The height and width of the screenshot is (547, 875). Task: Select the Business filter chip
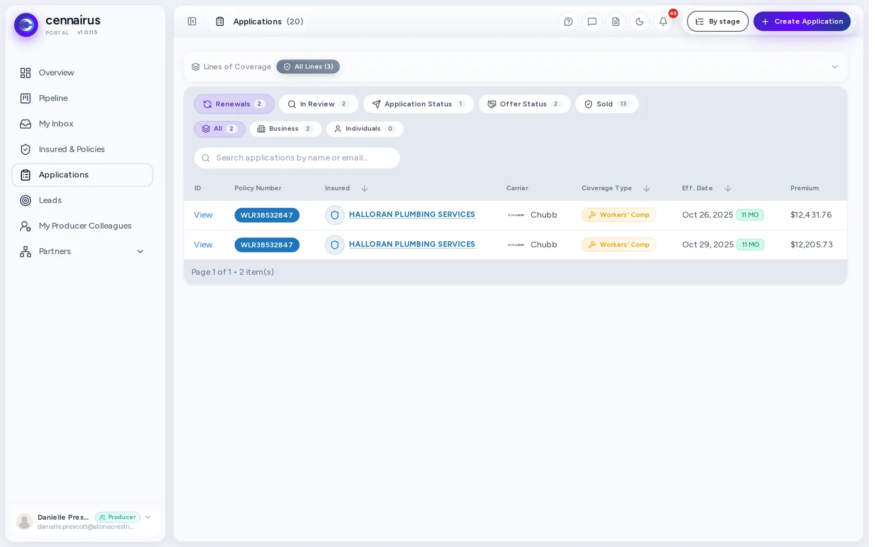(x=285, y=129)
